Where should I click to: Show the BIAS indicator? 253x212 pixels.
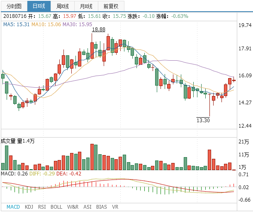[102, 207]
